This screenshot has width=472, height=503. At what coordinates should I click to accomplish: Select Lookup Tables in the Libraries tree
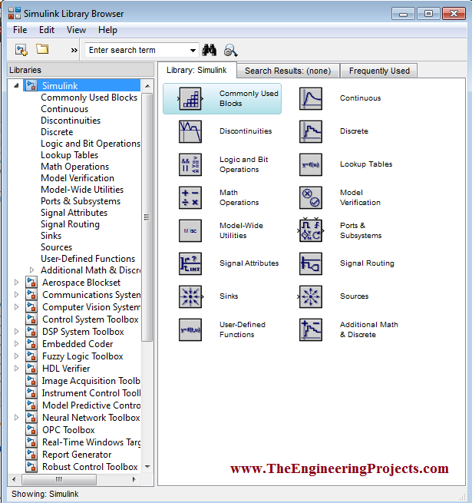(x=70, y=155)
